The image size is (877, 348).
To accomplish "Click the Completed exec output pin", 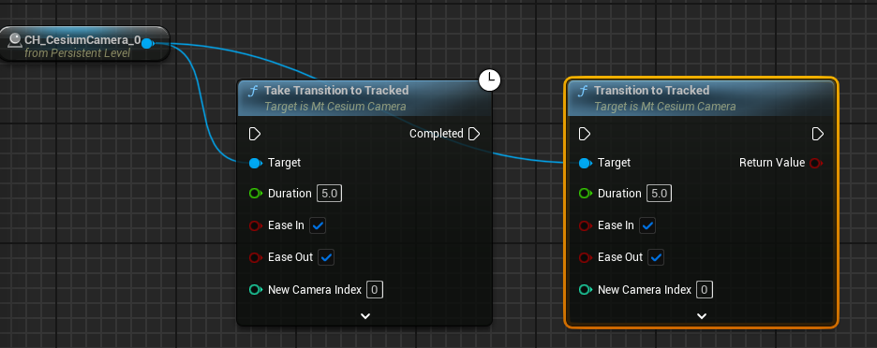I will click(x=474, y=134).
